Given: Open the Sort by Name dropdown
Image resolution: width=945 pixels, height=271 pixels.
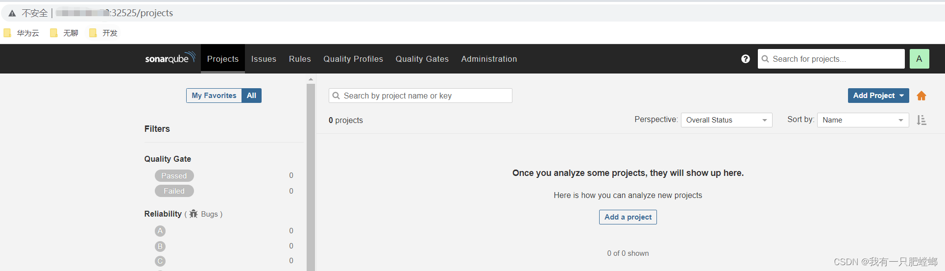Looking at the screenshot, I should [863, 120].
